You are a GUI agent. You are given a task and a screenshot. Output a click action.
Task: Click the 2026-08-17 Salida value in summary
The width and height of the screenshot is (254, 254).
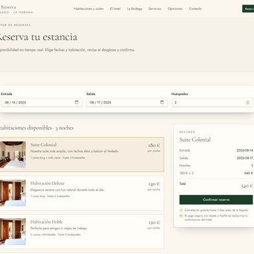(245, 158)
